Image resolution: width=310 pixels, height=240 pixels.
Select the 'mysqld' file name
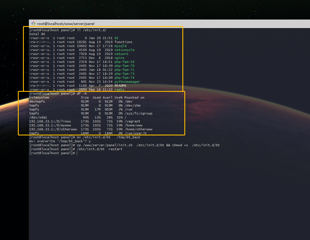(x=121, y=46)
